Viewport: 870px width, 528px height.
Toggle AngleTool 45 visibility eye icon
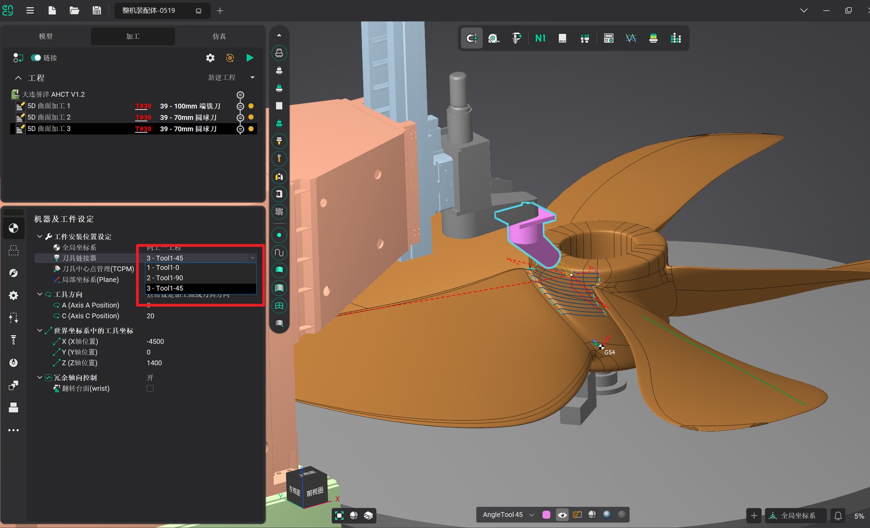pyautogui.click(x=562, y=515)
